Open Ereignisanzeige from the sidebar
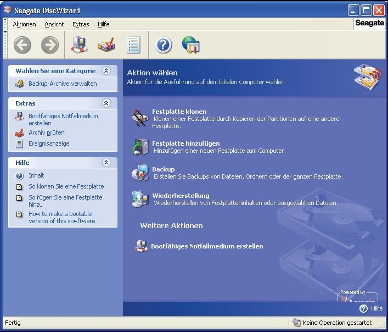The width and height of the screenshot is (388, 332). point(49,143)
